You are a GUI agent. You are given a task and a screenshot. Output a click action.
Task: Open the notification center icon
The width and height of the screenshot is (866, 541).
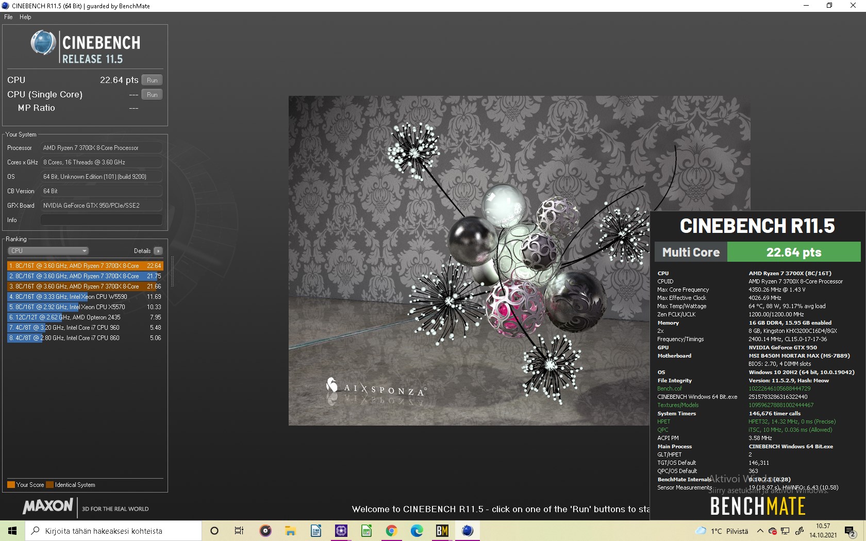coord(850,531)
